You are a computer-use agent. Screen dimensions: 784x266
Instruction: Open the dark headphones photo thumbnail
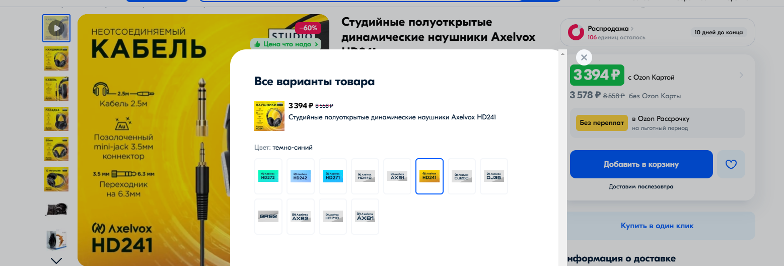pos(56,210)
